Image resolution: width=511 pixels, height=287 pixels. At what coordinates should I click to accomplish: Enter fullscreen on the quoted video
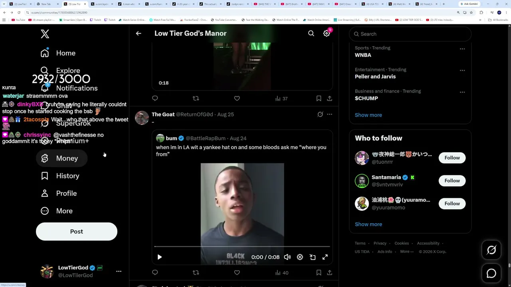pyautogui.click(x=325, y=257)
